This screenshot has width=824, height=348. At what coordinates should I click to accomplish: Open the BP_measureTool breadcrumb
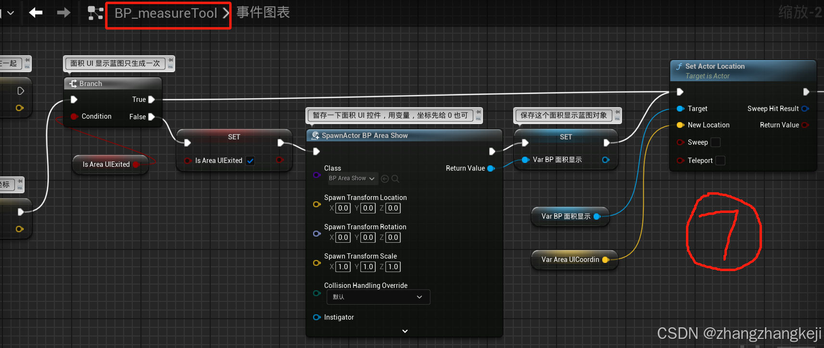pos(166,13)
